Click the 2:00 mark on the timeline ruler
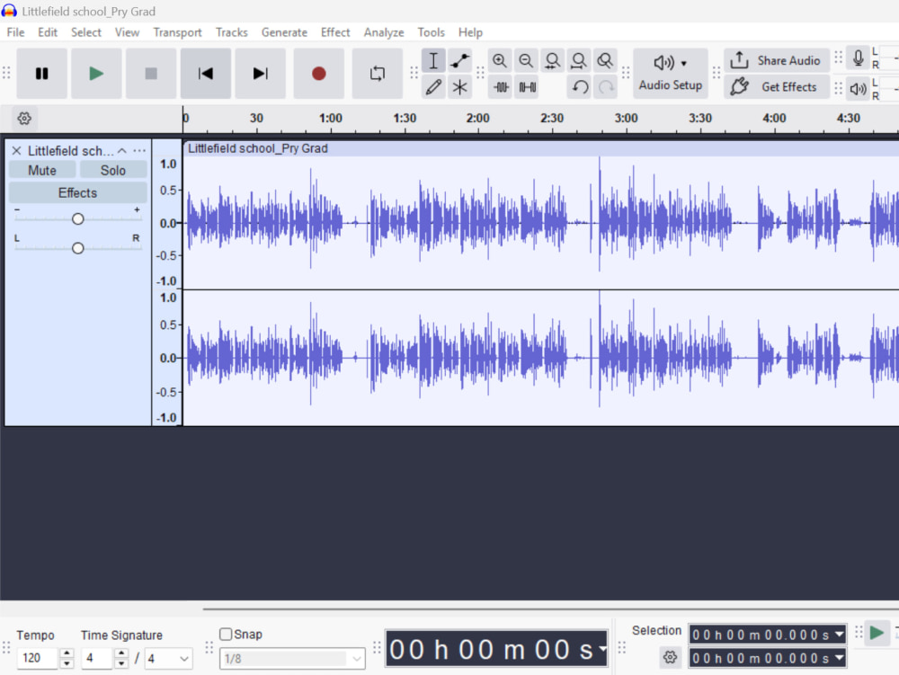The width and height of the screenshot is (899, 675). click(477, 118)
